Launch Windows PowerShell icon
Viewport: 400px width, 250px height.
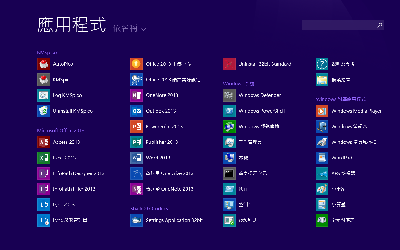point(229,111)
